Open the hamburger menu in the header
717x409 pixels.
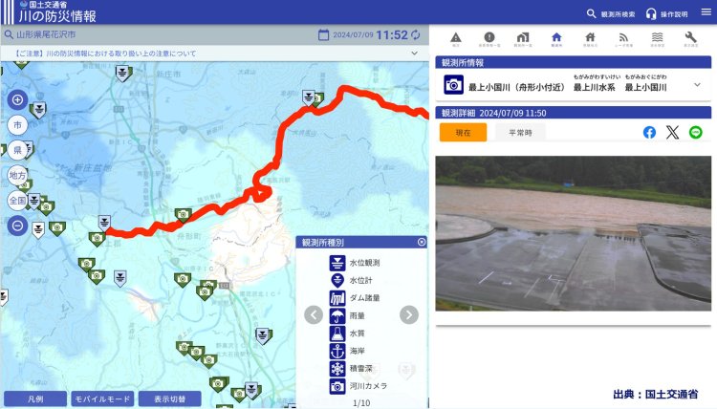pos(706,12)
